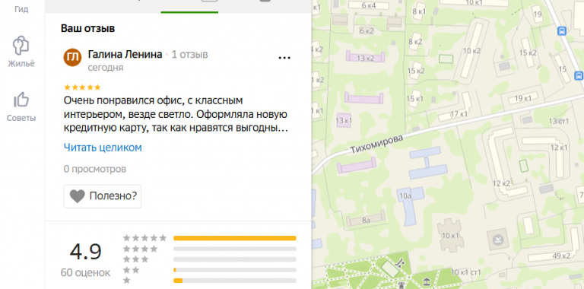Open the Жильё section in the sidebar
This screenshot has width=584, height=289.
click(21, 52)
